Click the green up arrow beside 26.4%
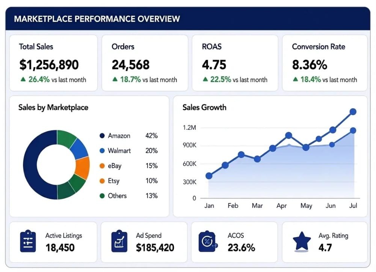 pyautogui.click(x=23, y=79)
